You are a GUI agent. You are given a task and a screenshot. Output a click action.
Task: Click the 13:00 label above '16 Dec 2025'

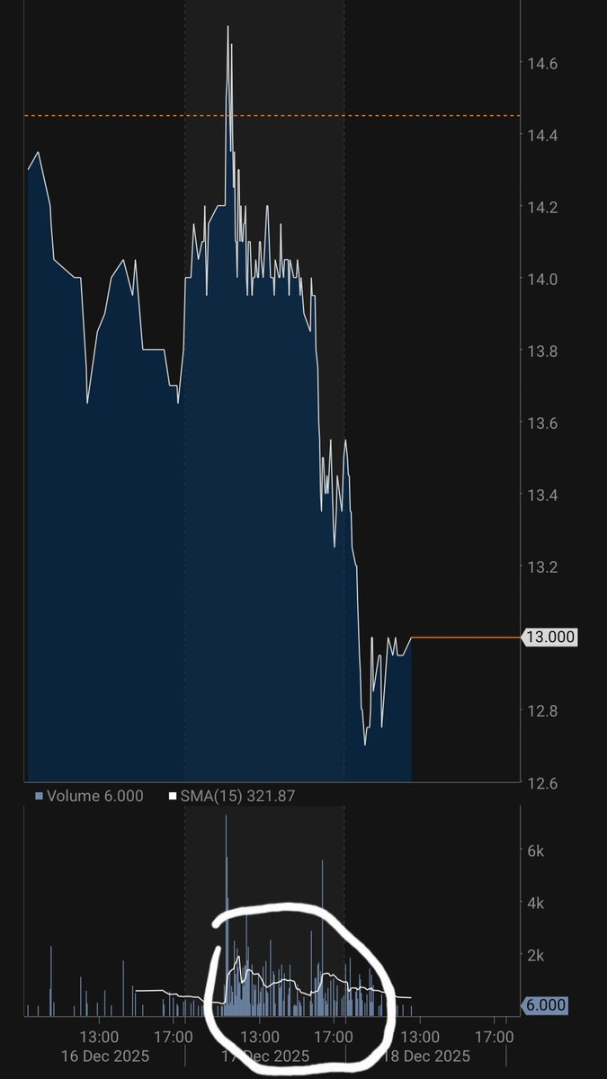coord(99,1037)
